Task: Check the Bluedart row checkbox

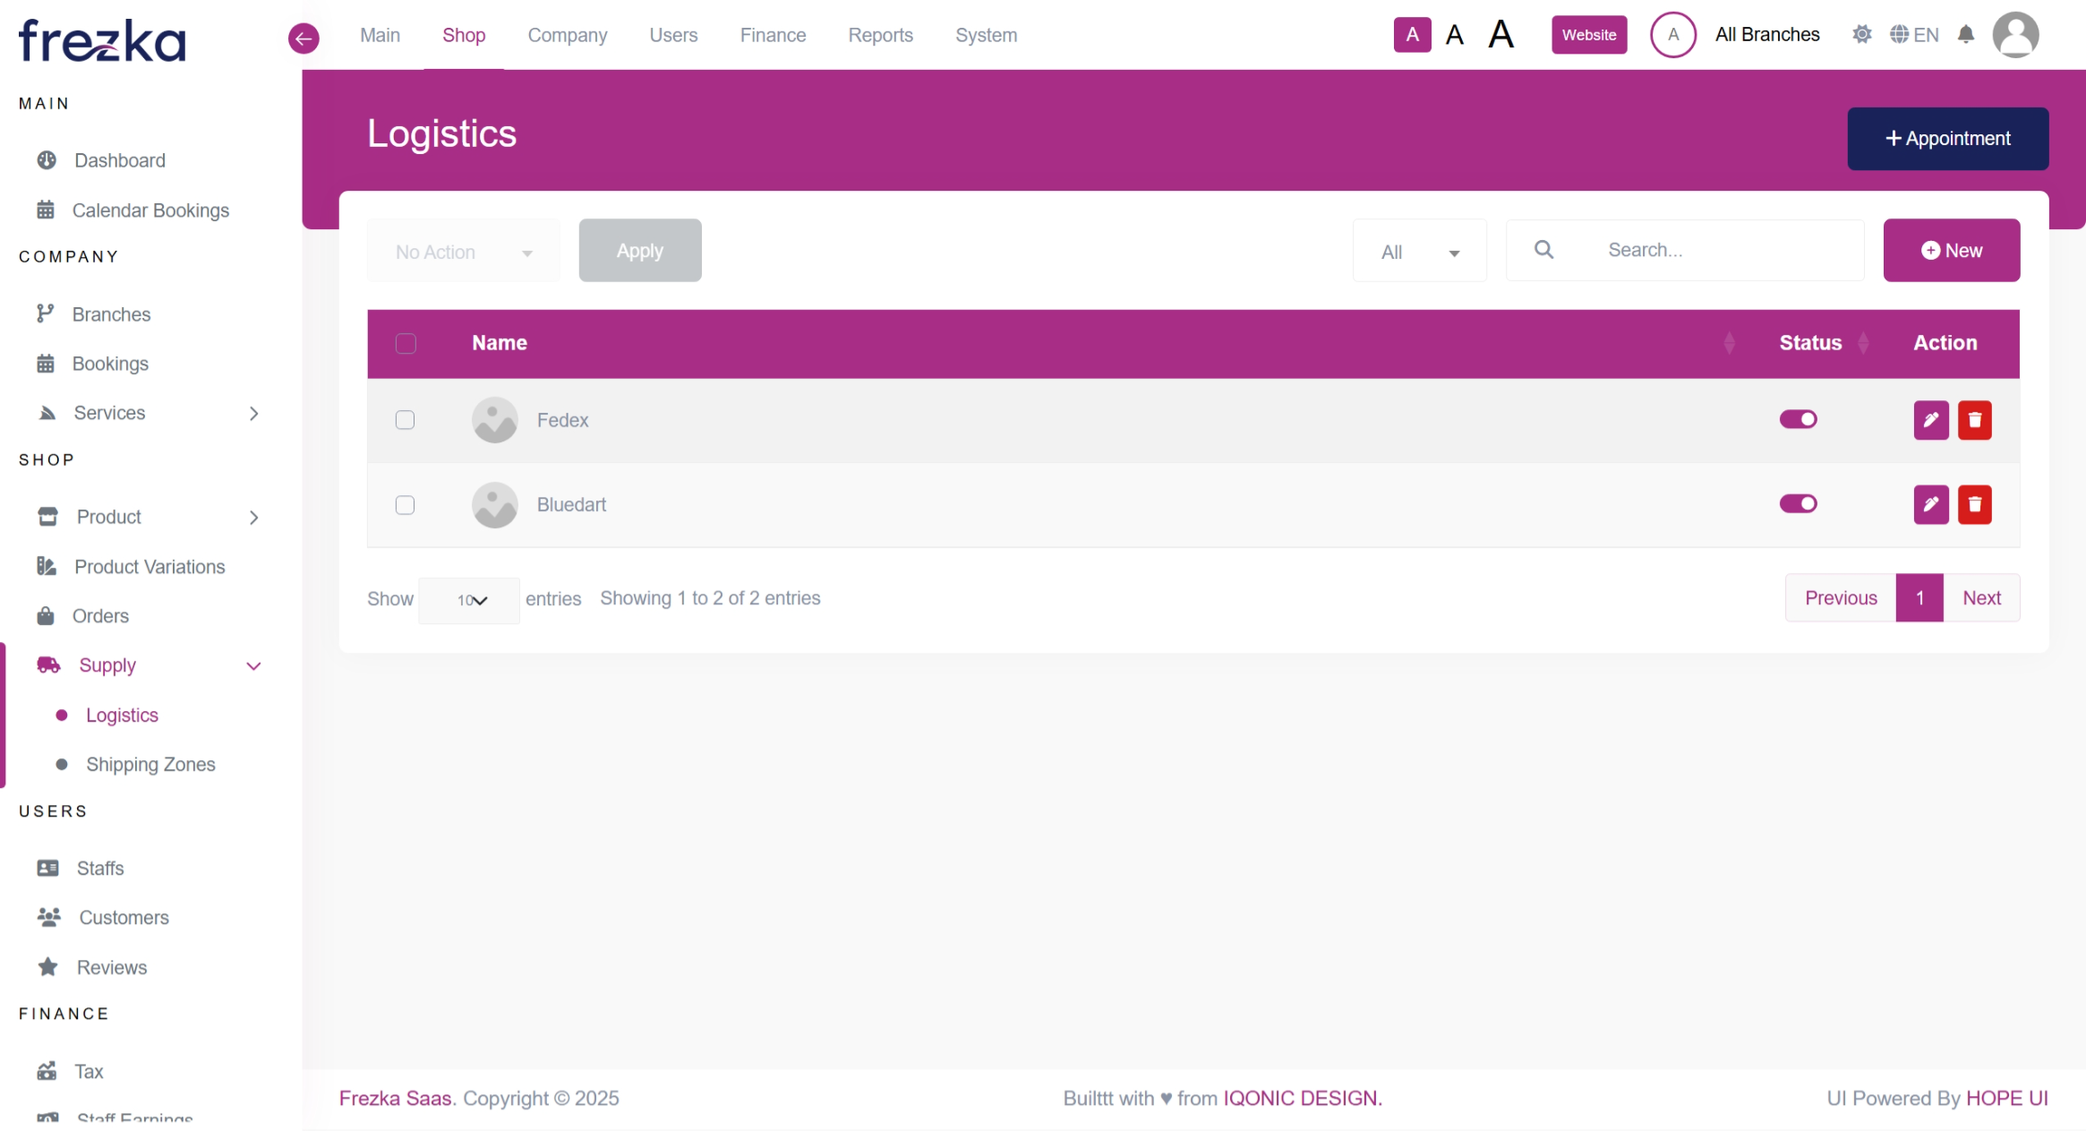Action: pos(405,505)
